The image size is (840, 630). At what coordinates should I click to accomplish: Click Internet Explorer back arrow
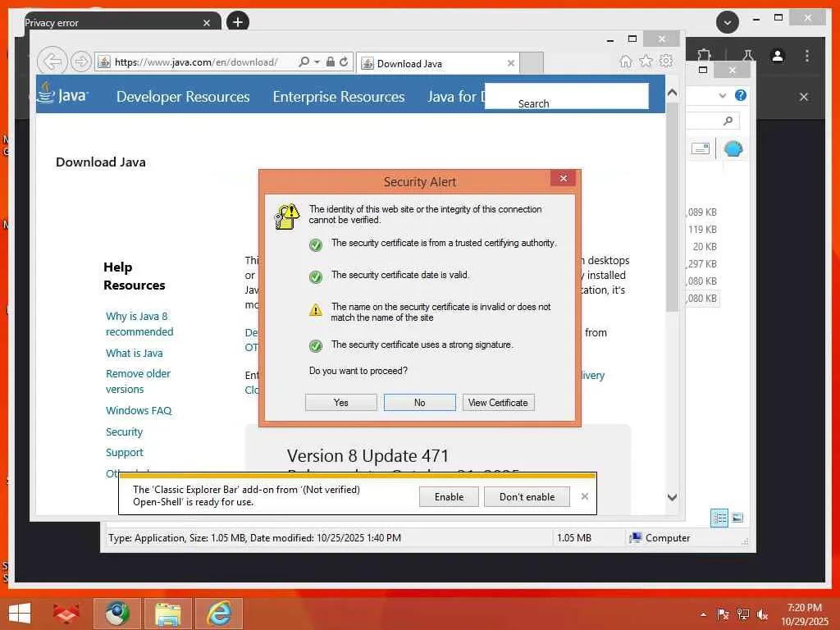tap(52, 62)
